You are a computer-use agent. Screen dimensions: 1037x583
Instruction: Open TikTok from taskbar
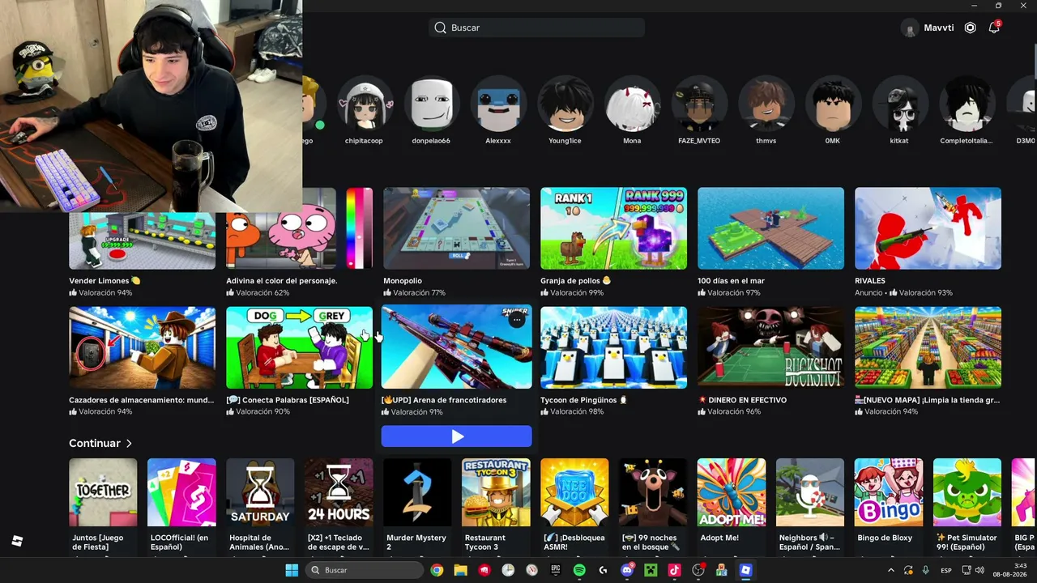(674, 570)
